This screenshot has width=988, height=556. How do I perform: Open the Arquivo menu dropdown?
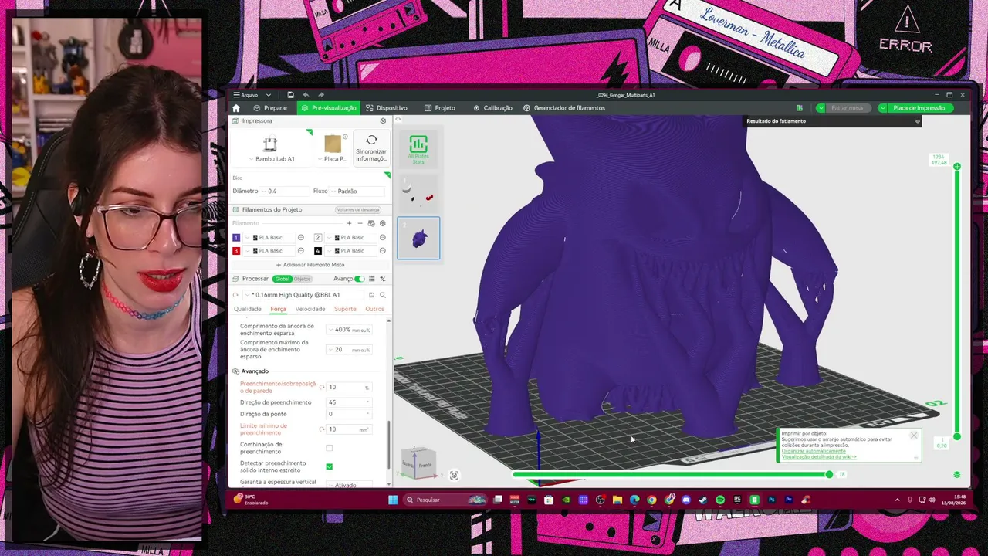[252, 95]
